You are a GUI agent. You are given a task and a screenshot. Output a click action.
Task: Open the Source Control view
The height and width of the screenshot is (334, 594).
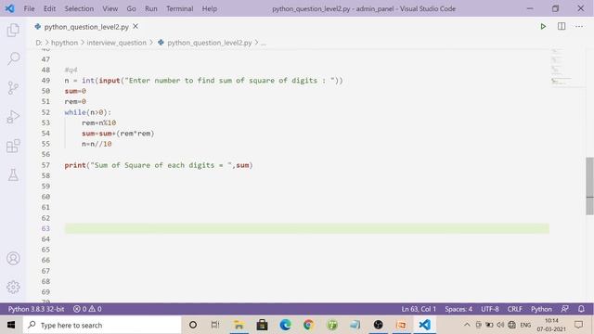point(13,88)
